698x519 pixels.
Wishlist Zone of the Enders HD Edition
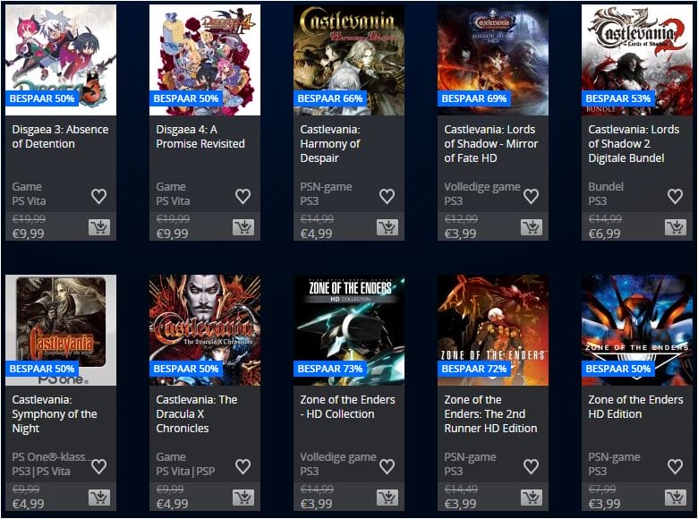(x=676, y=466)
